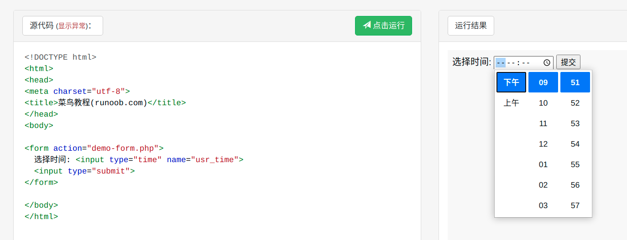This screenshot has width=627, height=240.
Task: Choose hour 01 in picker
Action: pos(543,164)
